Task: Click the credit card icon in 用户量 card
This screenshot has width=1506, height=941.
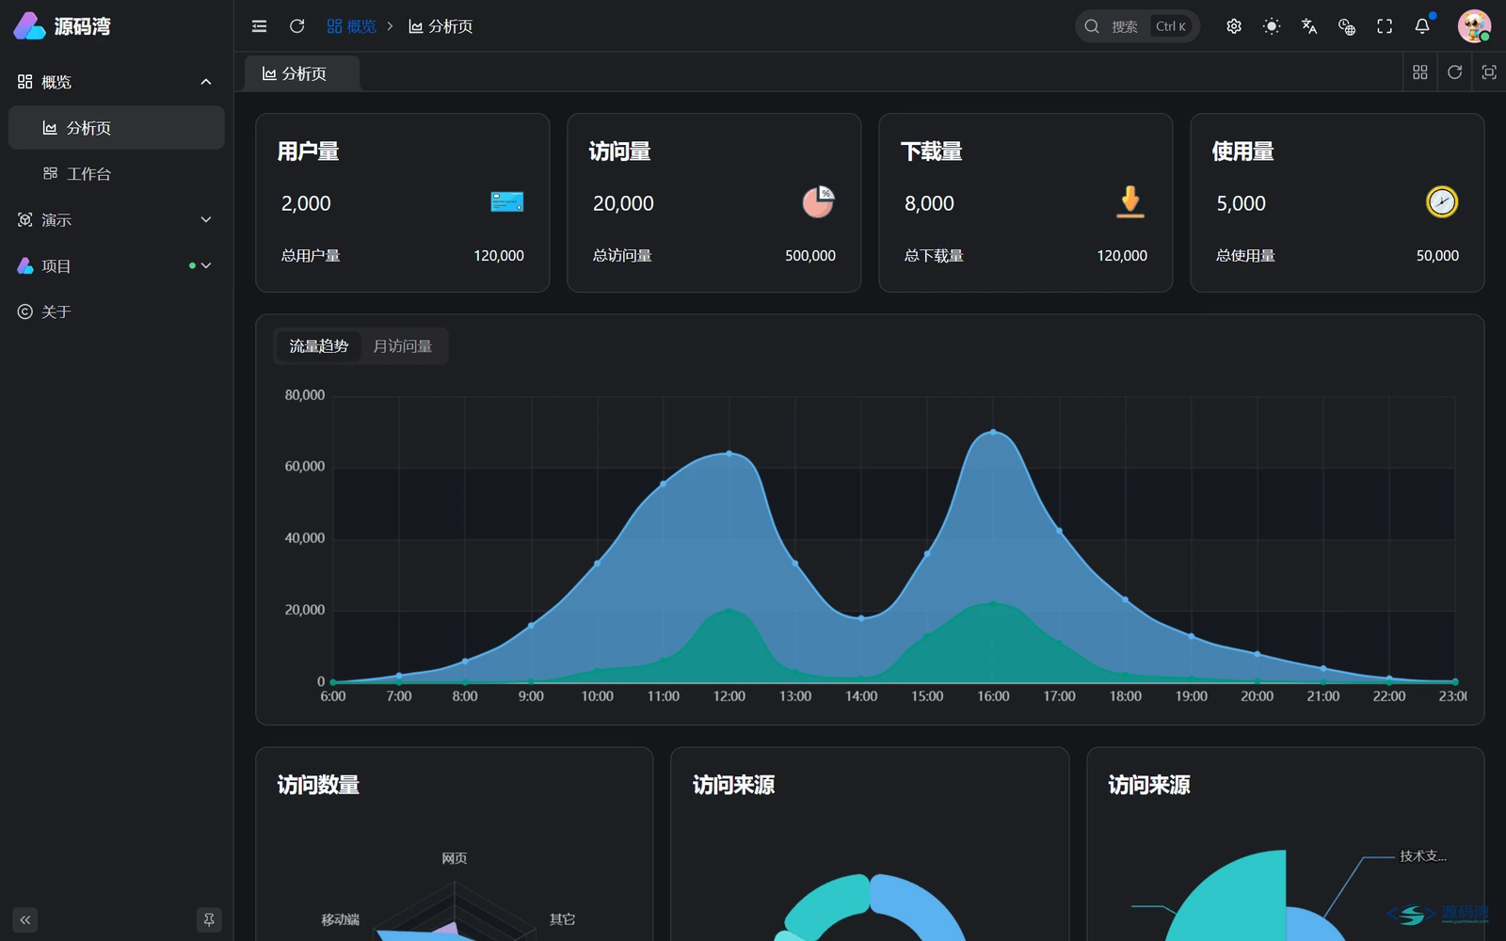Action: click(507, 202)
